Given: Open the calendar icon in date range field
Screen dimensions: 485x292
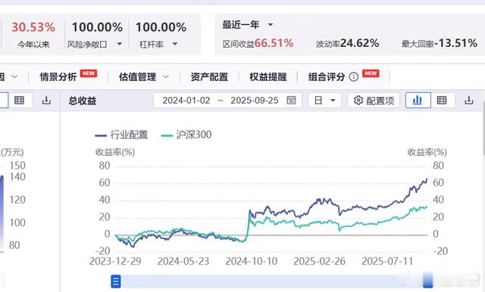Looking at the screenshot, I should [291, 100].
